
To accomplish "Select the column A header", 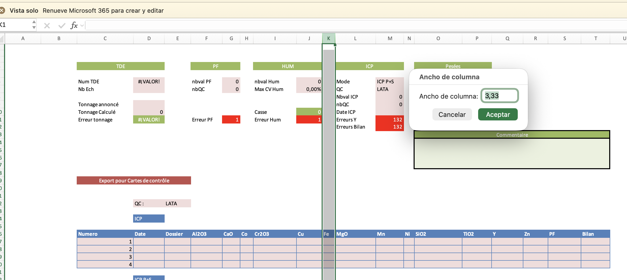I will [x=23, y=38].
